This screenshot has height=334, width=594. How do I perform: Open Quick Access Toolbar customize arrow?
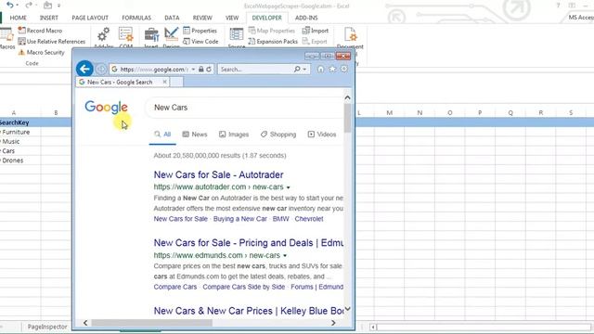(58, 6)
